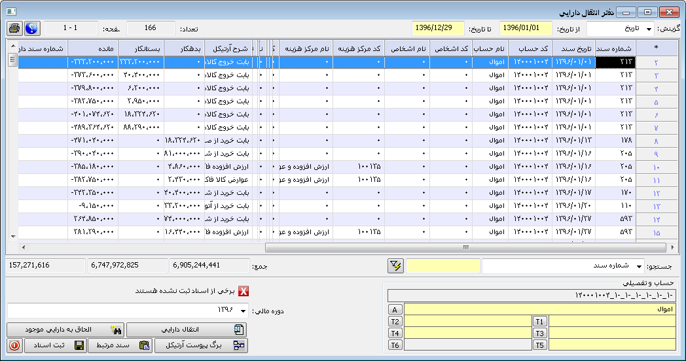Click the بدهکار debit column header
Screen dimensions: 686x361
(184, 48)
